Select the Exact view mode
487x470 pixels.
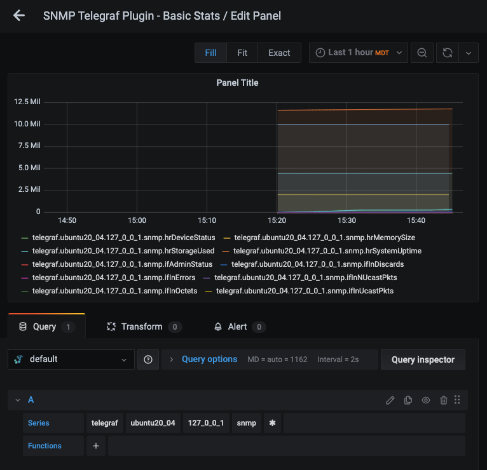tap(279, 53)
